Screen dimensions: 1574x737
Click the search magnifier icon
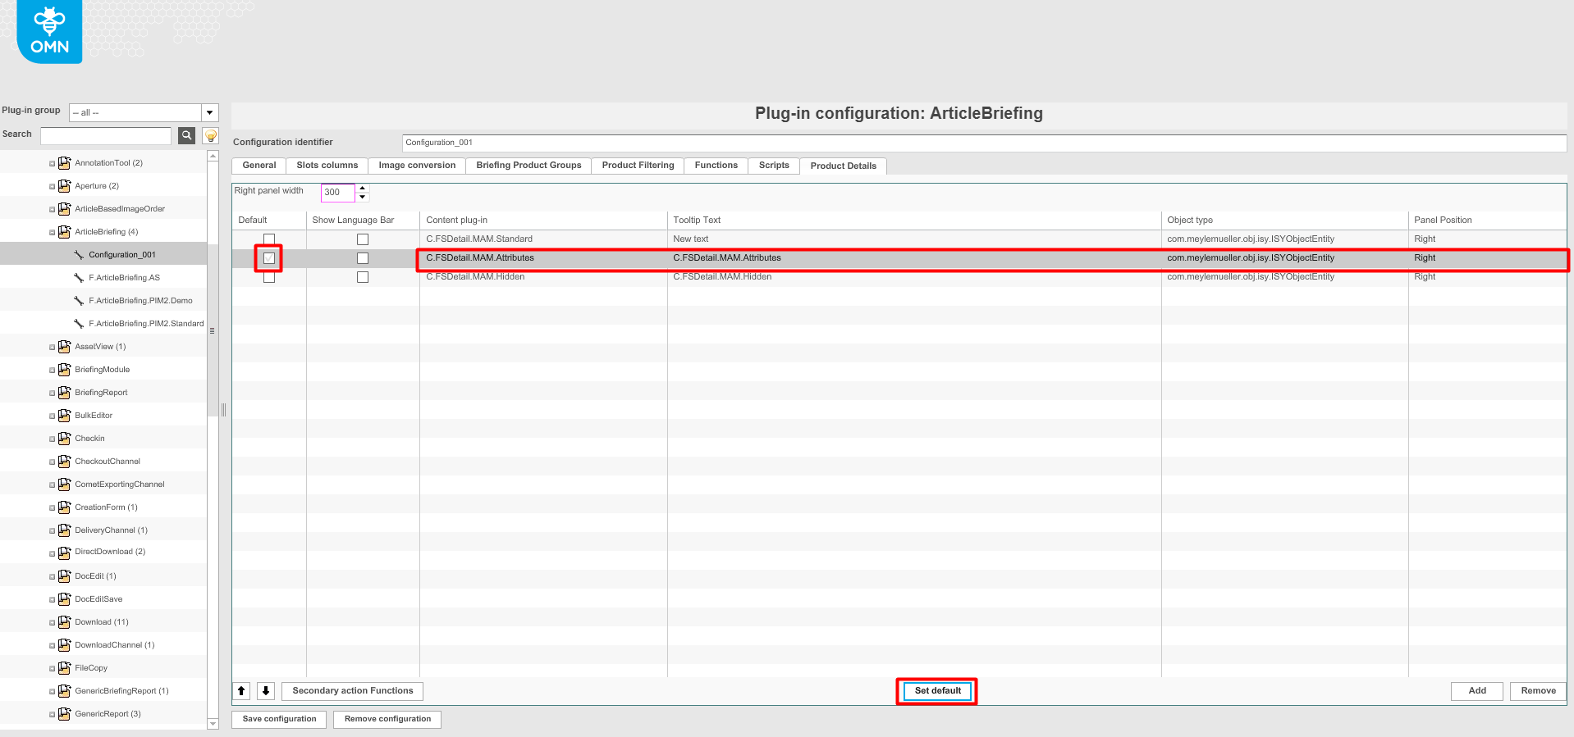pyautogui.click(x=186, y=135)
